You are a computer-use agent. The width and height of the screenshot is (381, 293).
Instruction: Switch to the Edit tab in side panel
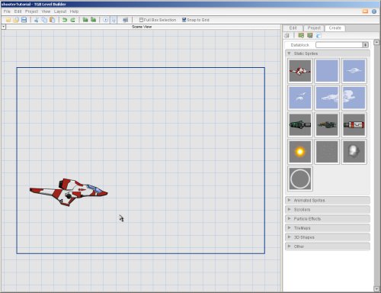pyautogui.click(x=293, y=28)
